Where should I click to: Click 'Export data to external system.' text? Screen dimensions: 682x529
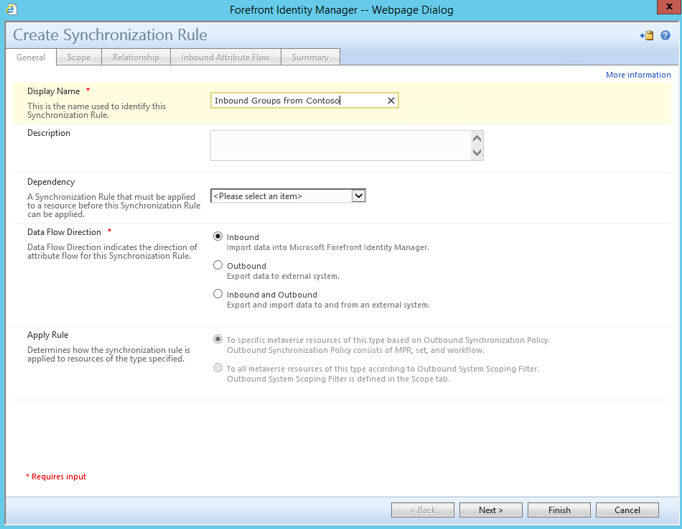pos(283,276)
